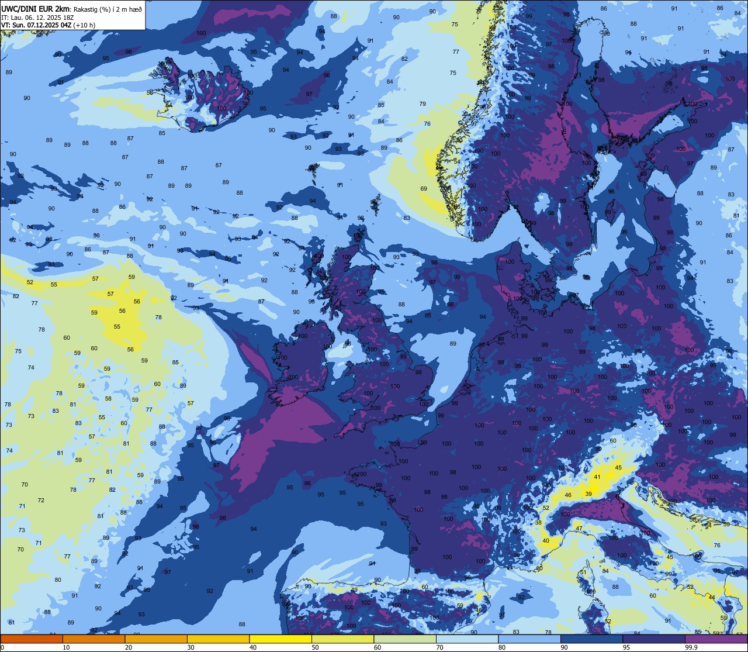748x652 pixels.
Task: Click the '38' value in the yellow area near the French Riviera
Action: [x=538, y=523]
